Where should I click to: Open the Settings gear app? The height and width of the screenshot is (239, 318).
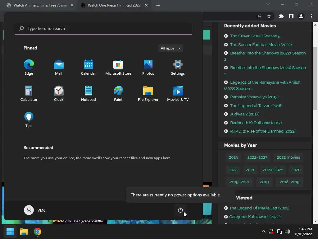click(x=178, y=68)
